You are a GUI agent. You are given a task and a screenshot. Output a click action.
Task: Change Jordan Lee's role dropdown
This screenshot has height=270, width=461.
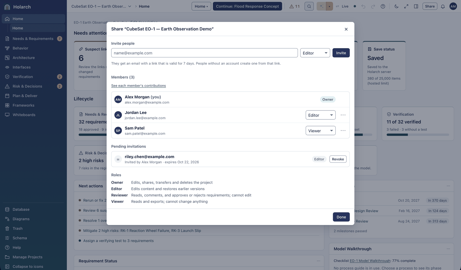[x=321, y=115]
